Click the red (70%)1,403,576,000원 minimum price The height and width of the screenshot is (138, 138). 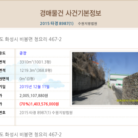click(39, 104)
